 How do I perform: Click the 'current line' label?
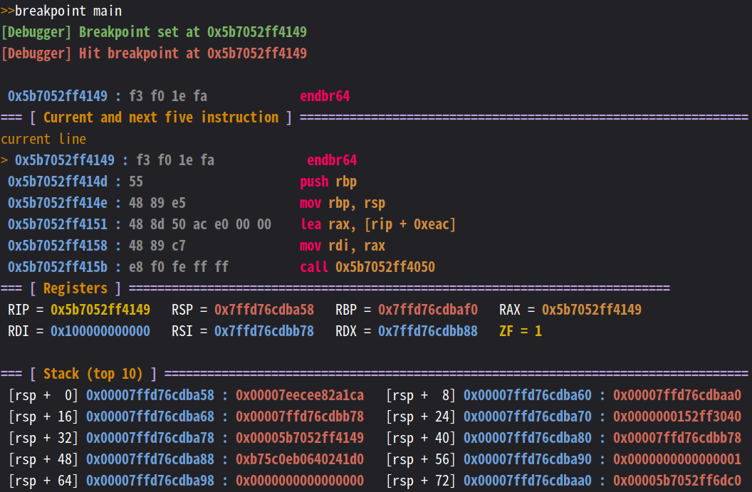pos(43,139)
